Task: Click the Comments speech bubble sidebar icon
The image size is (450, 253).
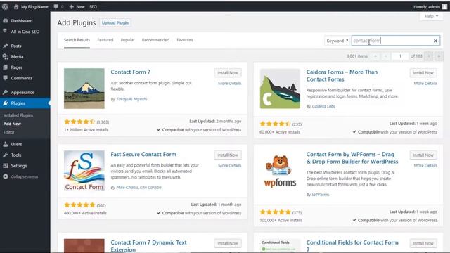Action: coord(6,78)
